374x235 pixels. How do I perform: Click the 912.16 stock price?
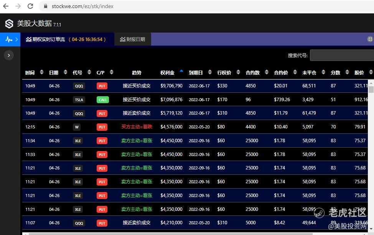pyautogui.click(x=361, y=100)
